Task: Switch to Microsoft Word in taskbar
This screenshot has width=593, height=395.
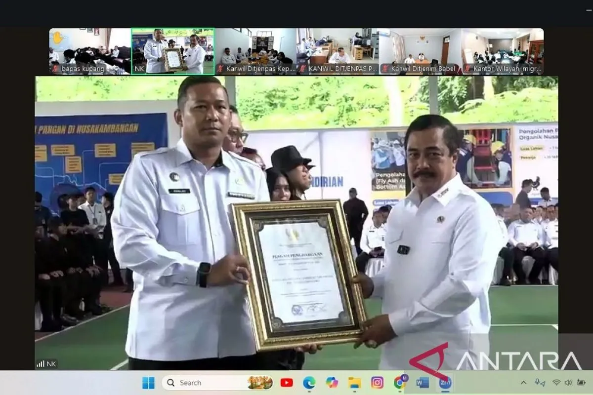Action: coord(423,383)
